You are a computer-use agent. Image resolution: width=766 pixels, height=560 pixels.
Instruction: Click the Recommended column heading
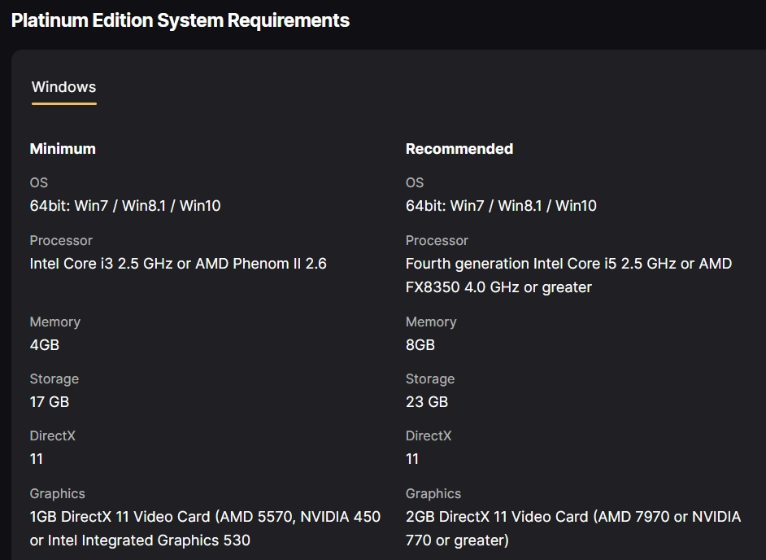459,149
